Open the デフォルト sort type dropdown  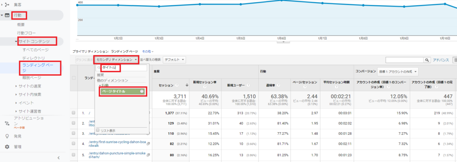coord(174,60)
